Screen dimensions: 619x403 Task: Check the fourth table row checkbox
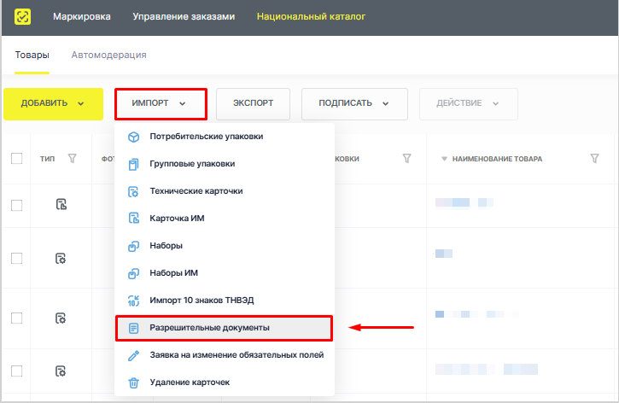coord(16,371)
